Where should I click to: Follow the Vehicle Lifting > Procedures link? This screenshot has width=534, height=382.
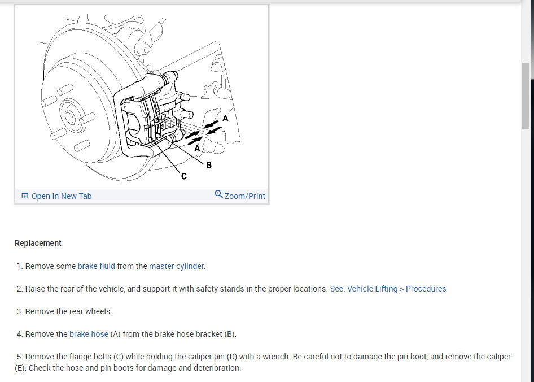388,289
